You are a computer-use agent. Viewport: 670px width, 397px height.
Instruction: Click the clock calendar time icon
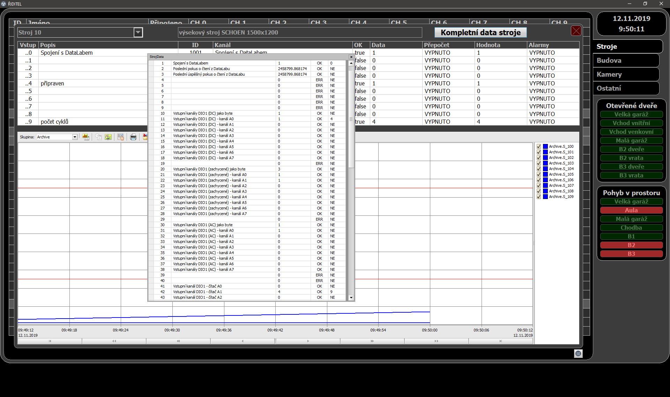[x=98, y=137]
